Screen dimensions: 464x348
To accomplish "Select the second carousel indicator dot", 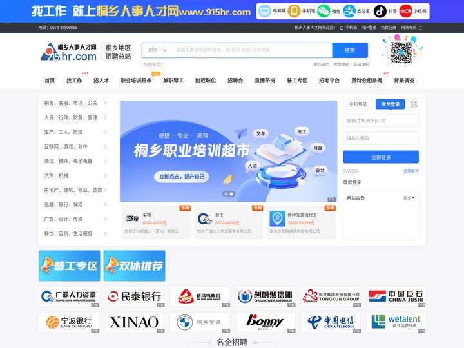I will coord(231,194).
